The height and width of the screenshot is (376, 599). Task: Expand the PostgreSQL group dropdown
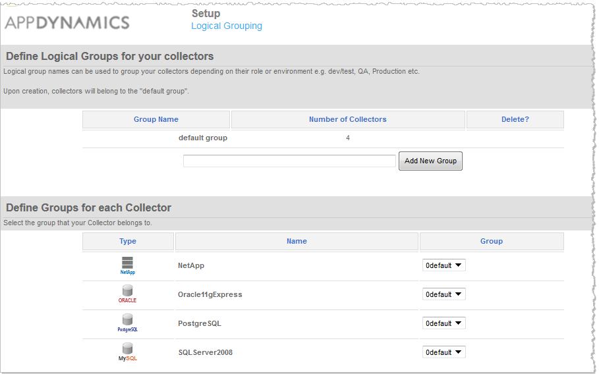[x=443, y=323]
